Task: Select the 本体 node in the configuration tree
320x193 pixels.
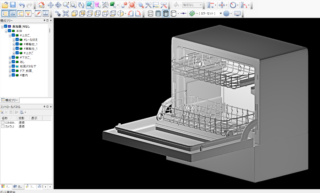Action: (19, 31)
